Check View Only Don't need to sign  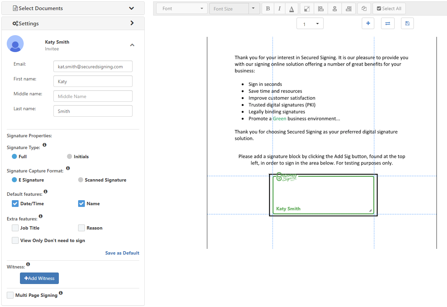click(15, 240)
